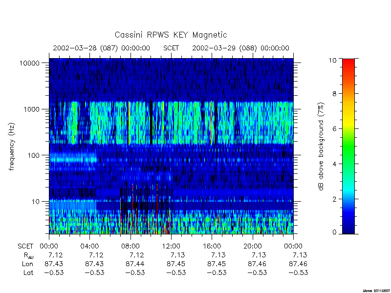Pick the red top end of the color scale
The width and height of the screenshot is (391, 293).
(348, 63)
